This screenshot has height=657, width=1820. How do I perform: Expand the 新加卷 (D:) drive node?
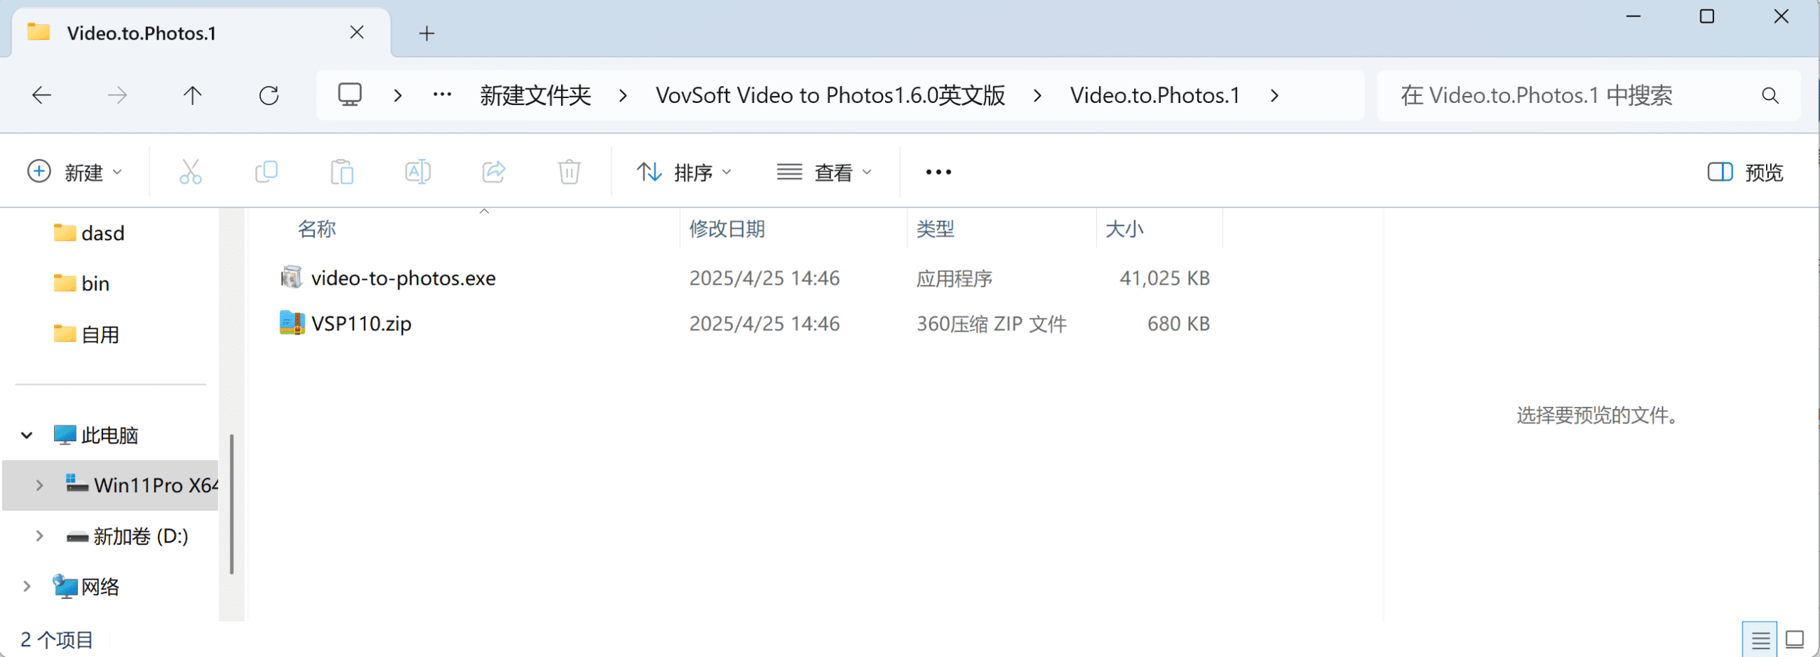39,536
